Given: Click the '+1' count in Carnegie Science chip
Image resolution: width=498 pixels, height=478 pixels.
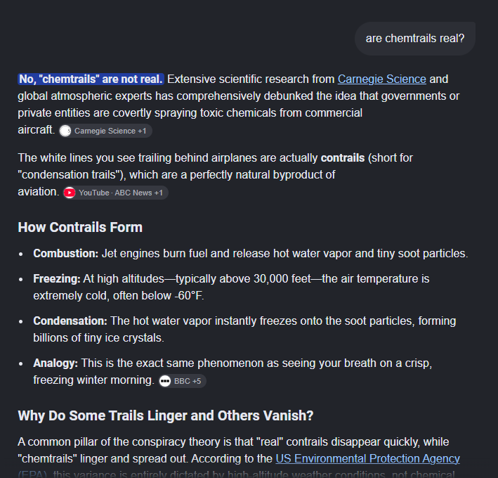Looking at the screenshot, I should click(x=142, y=131).
